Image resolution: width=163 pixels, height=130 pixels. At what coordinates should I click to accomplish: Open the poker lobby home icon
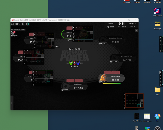tap(13, 24)
